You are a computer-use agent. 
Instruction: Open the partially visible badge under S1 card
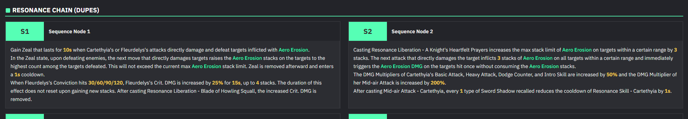pyautogui.click(x=25, y=116)
